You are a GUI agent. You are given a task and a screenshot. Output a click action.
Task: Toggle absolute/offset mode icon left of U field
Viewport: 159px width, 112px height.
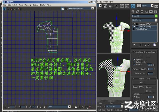(6, 107)
